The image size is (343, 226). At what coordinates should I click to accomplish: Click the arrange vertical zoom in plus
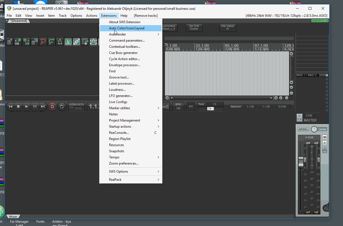click(x=291, y=87)
